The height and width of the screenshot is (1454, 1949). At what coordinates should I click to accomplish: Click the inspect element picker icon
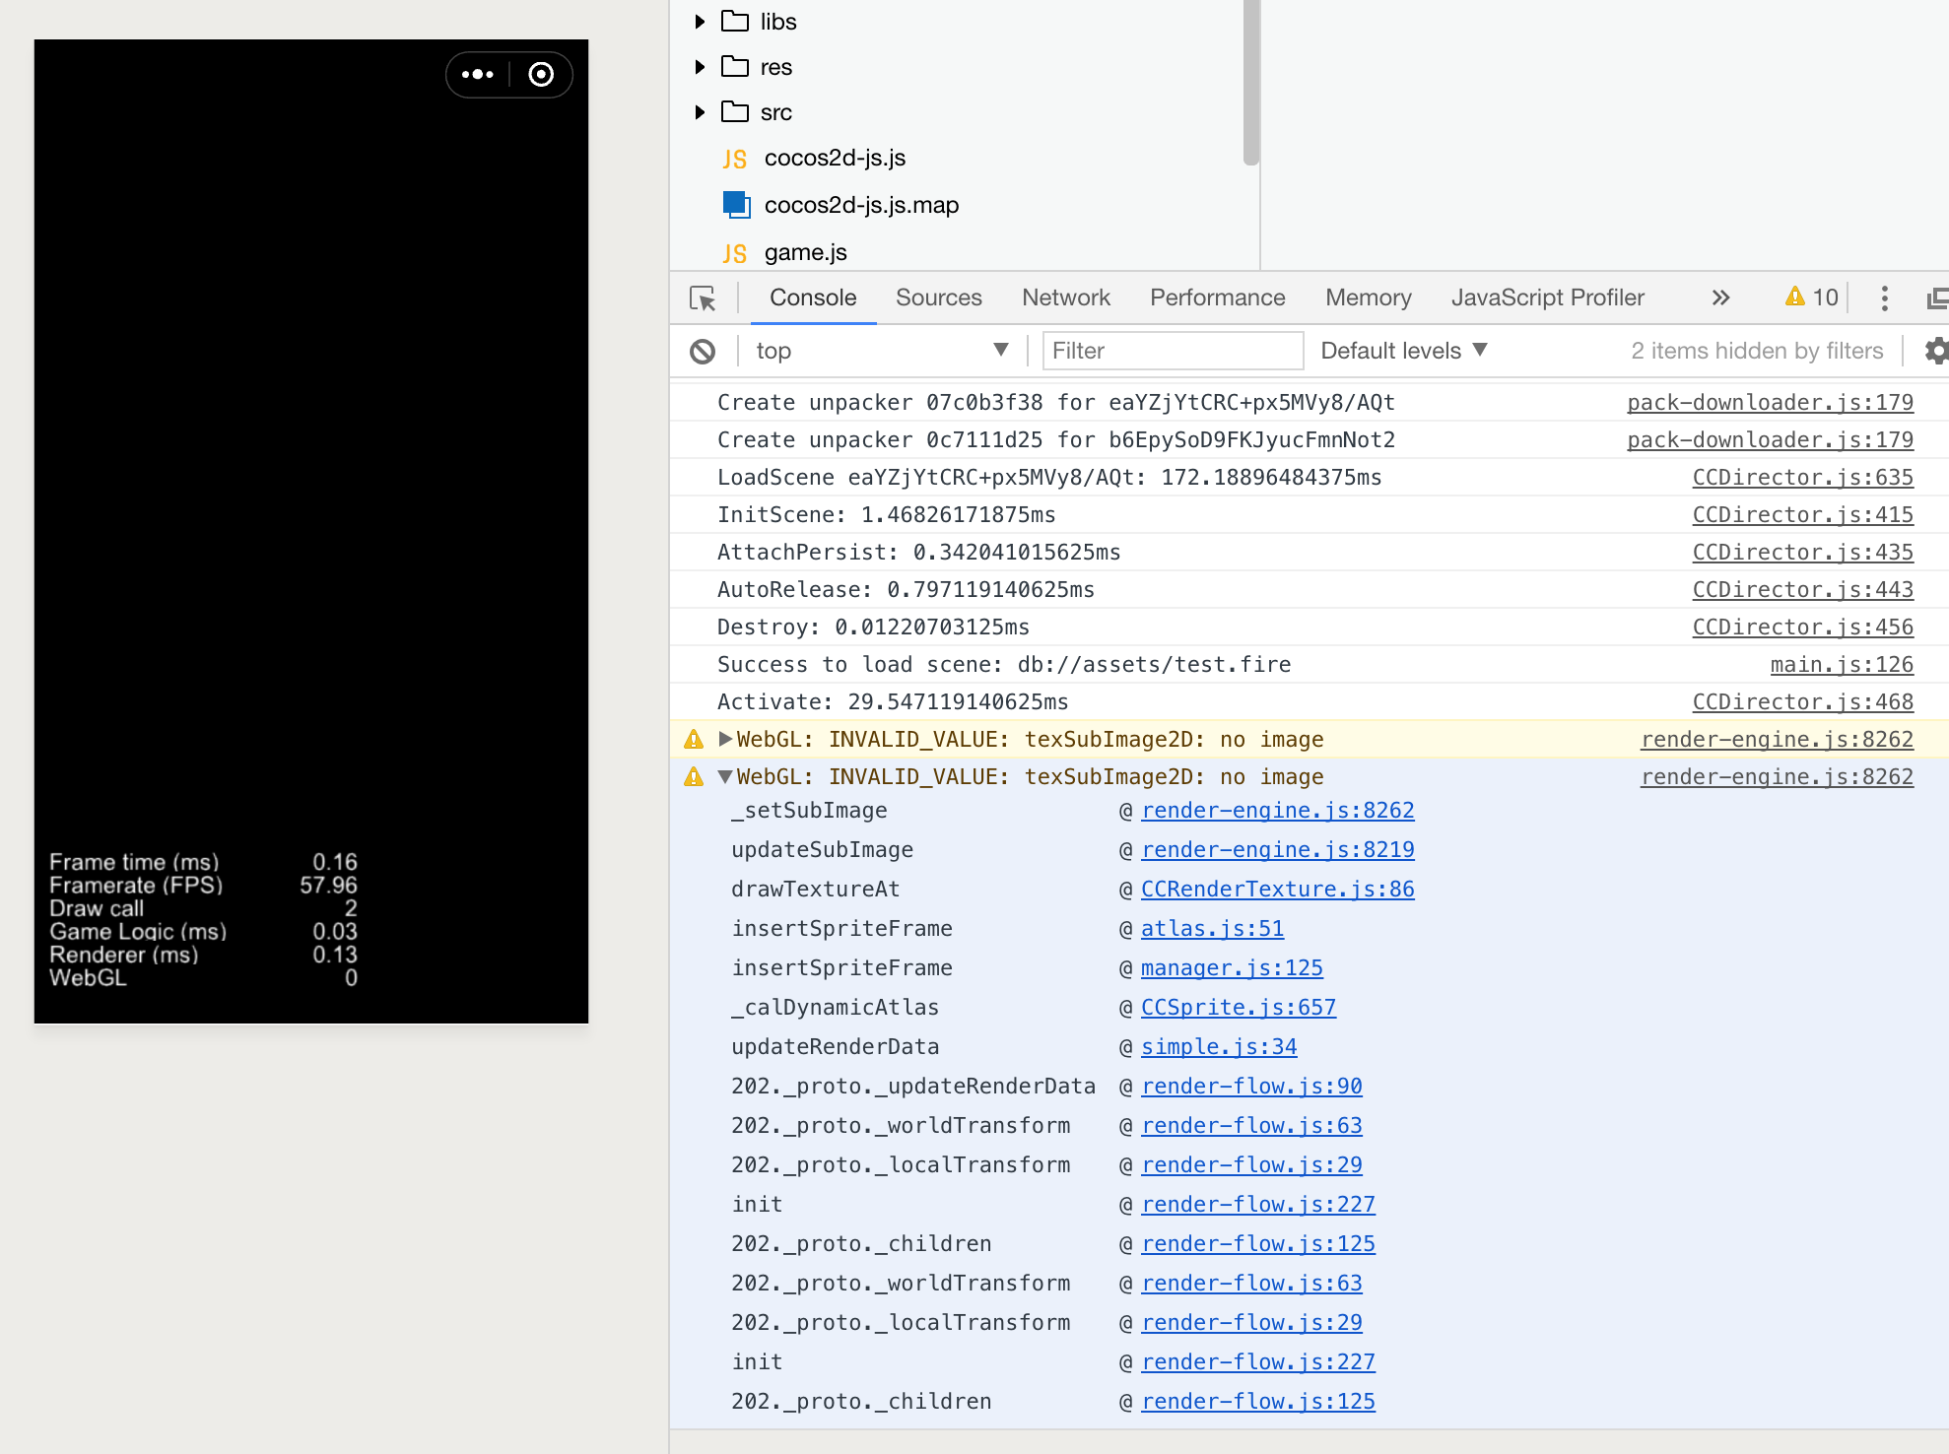(703, 298)
